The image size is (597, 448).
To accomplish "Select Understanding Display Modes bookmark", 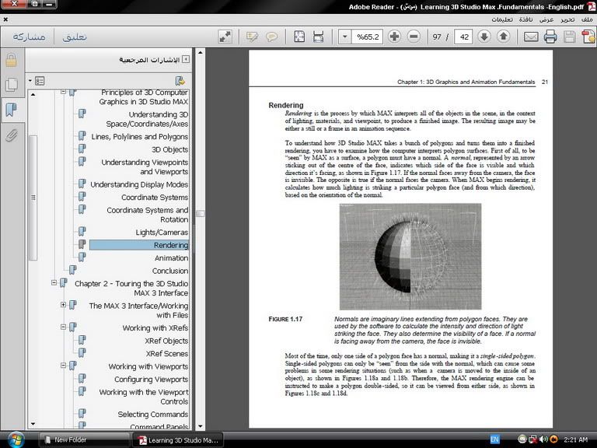I will (x=139, y=185).
